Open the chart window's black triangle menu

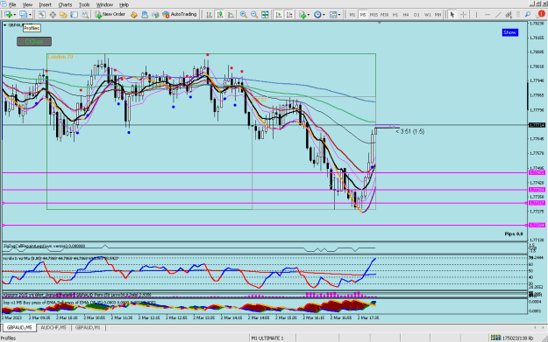[5, 25]
